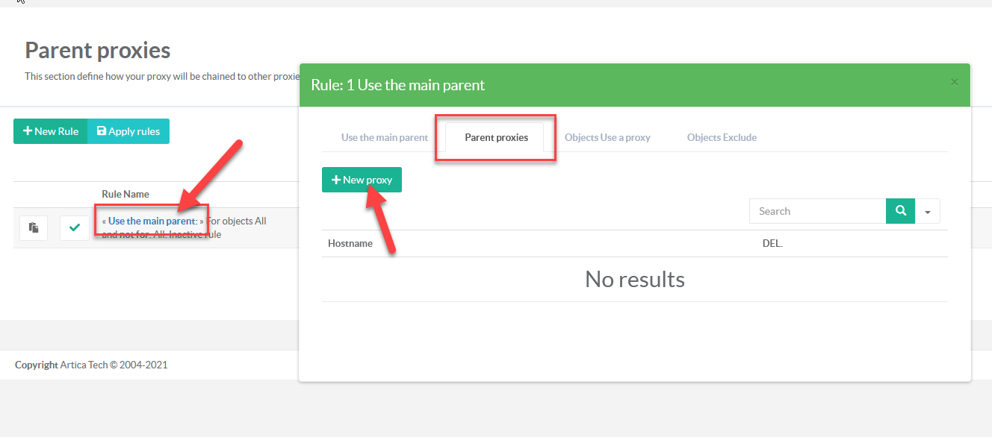Toggle the green checkmark to enable the rule
992x437 pixels.
pos(74,228)
